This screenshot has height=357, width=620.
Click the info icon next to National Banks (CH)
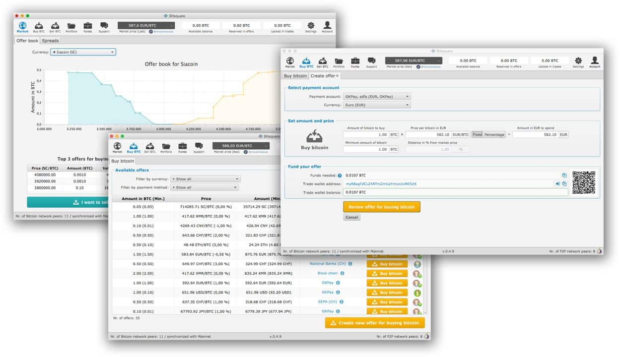coord(350,264)
